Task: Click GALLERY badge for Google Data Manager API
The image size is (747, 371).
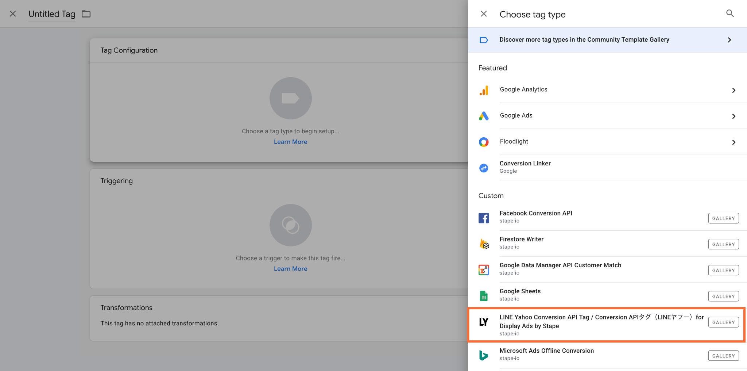Action: click(723, 270)
